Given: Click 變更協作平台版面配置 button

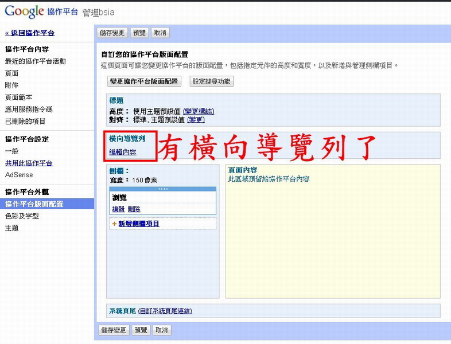Looking at the screenshot, I should pyautogui.click(x=144, y=81).
